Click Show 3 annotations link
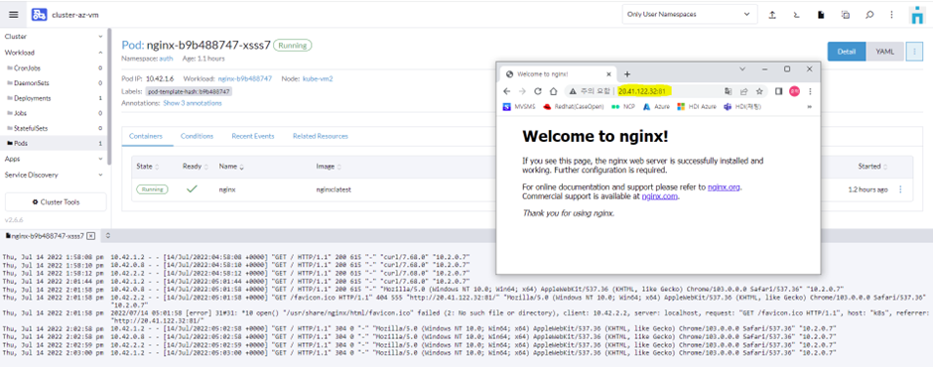Viewport: 933px width, 367px height. (x=193, y=103)
